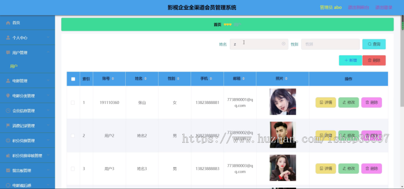
Task: Expand the 个人中心 sidebar menu arrow
Action: (x=48, y=38)
